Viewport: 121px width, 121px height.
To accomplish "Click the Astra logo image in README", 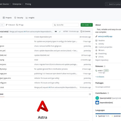I will pyautogui.click(x=42, y=106).
